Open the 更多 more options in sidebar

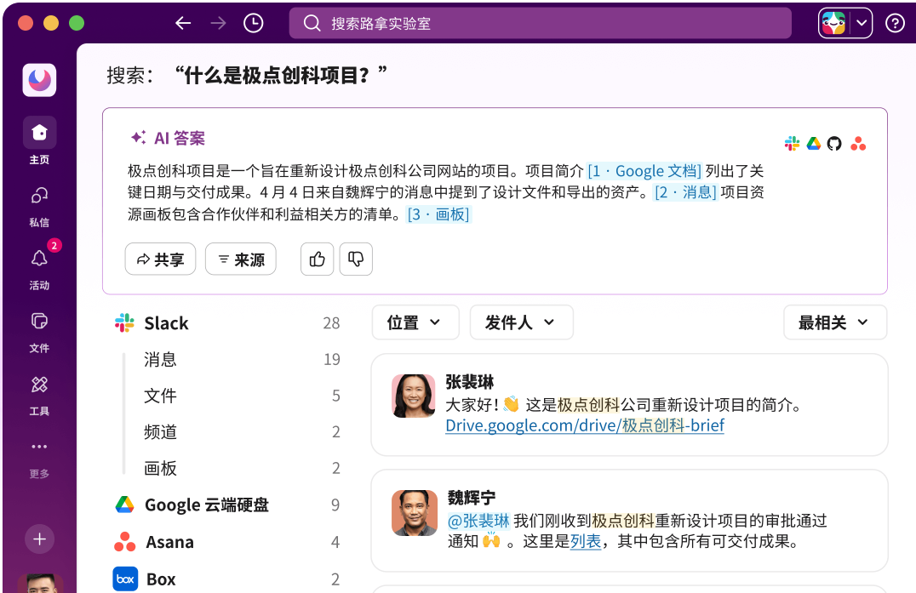[x=39, y=453]
